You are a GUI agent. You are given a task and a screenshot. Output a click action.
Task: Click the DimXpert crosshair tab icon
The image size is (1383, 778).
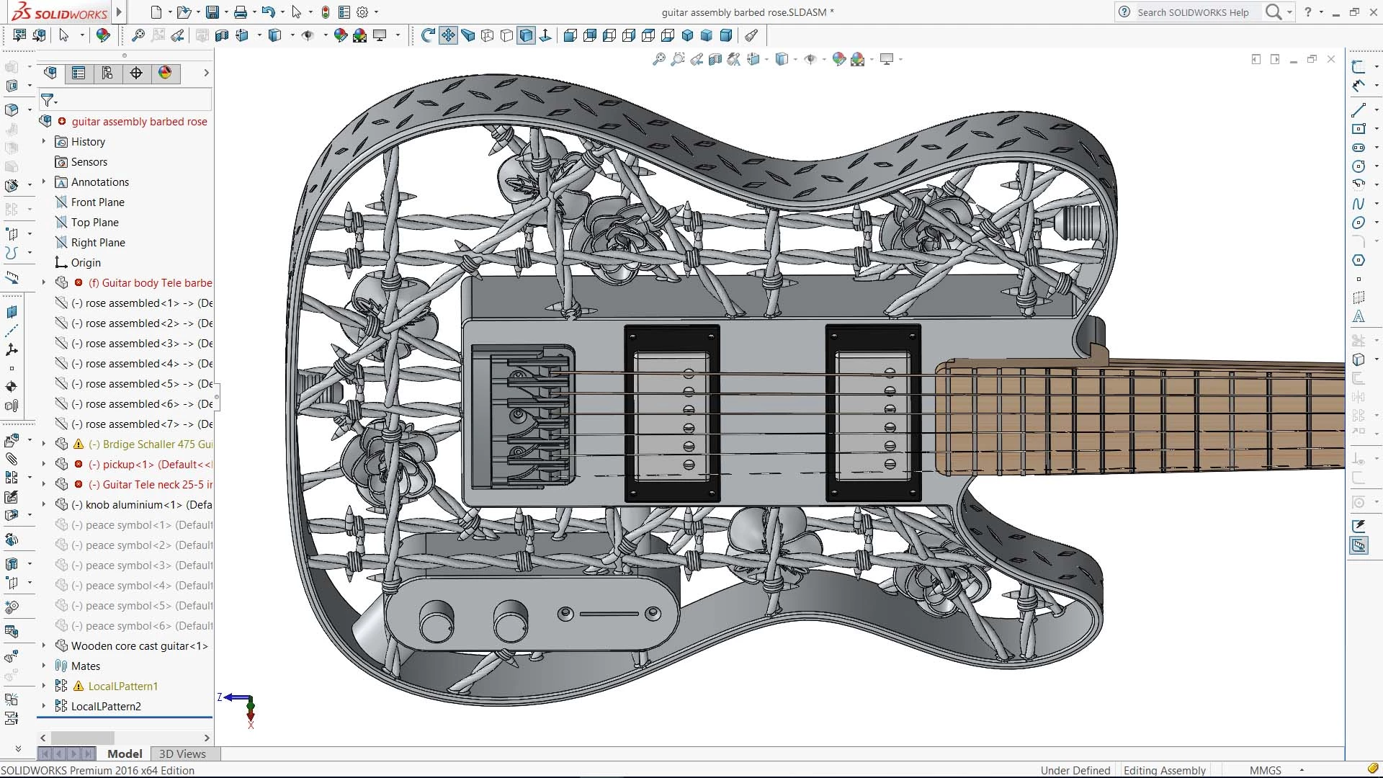pyautogui.click(x=136, y=73)
